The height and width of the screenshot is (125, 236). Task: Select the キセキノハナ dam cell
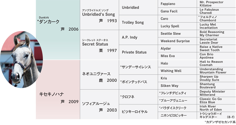coord(58,89)
